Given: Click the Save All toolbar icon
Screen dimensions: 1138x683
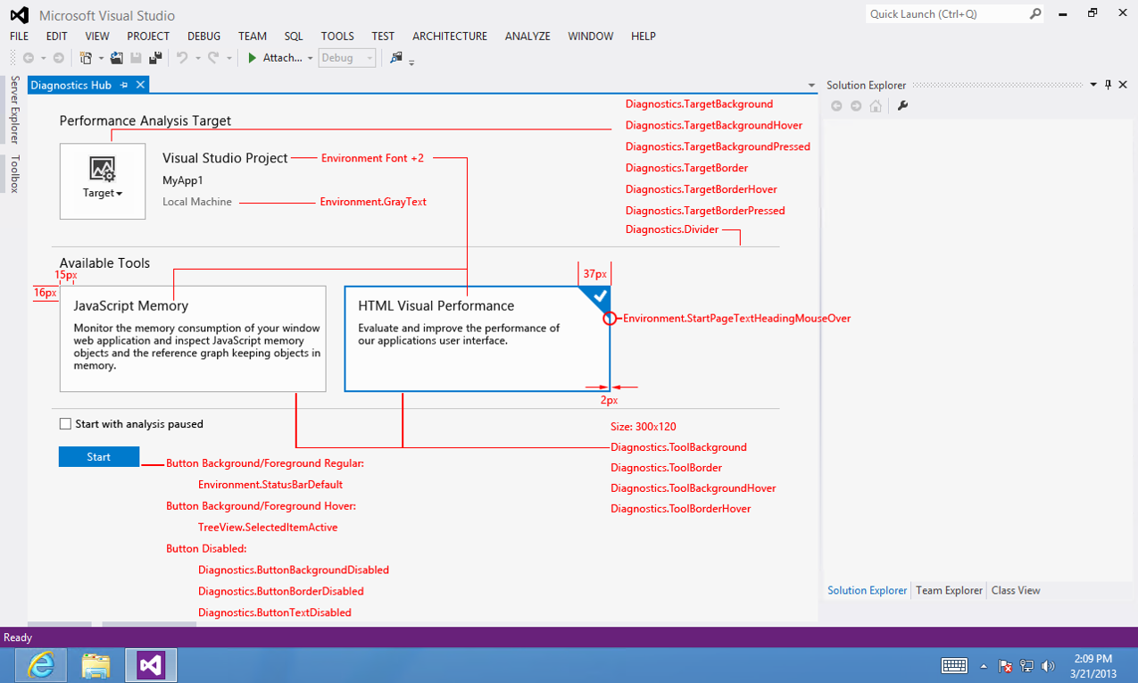Looking at the screenshot, I should 155,58.
